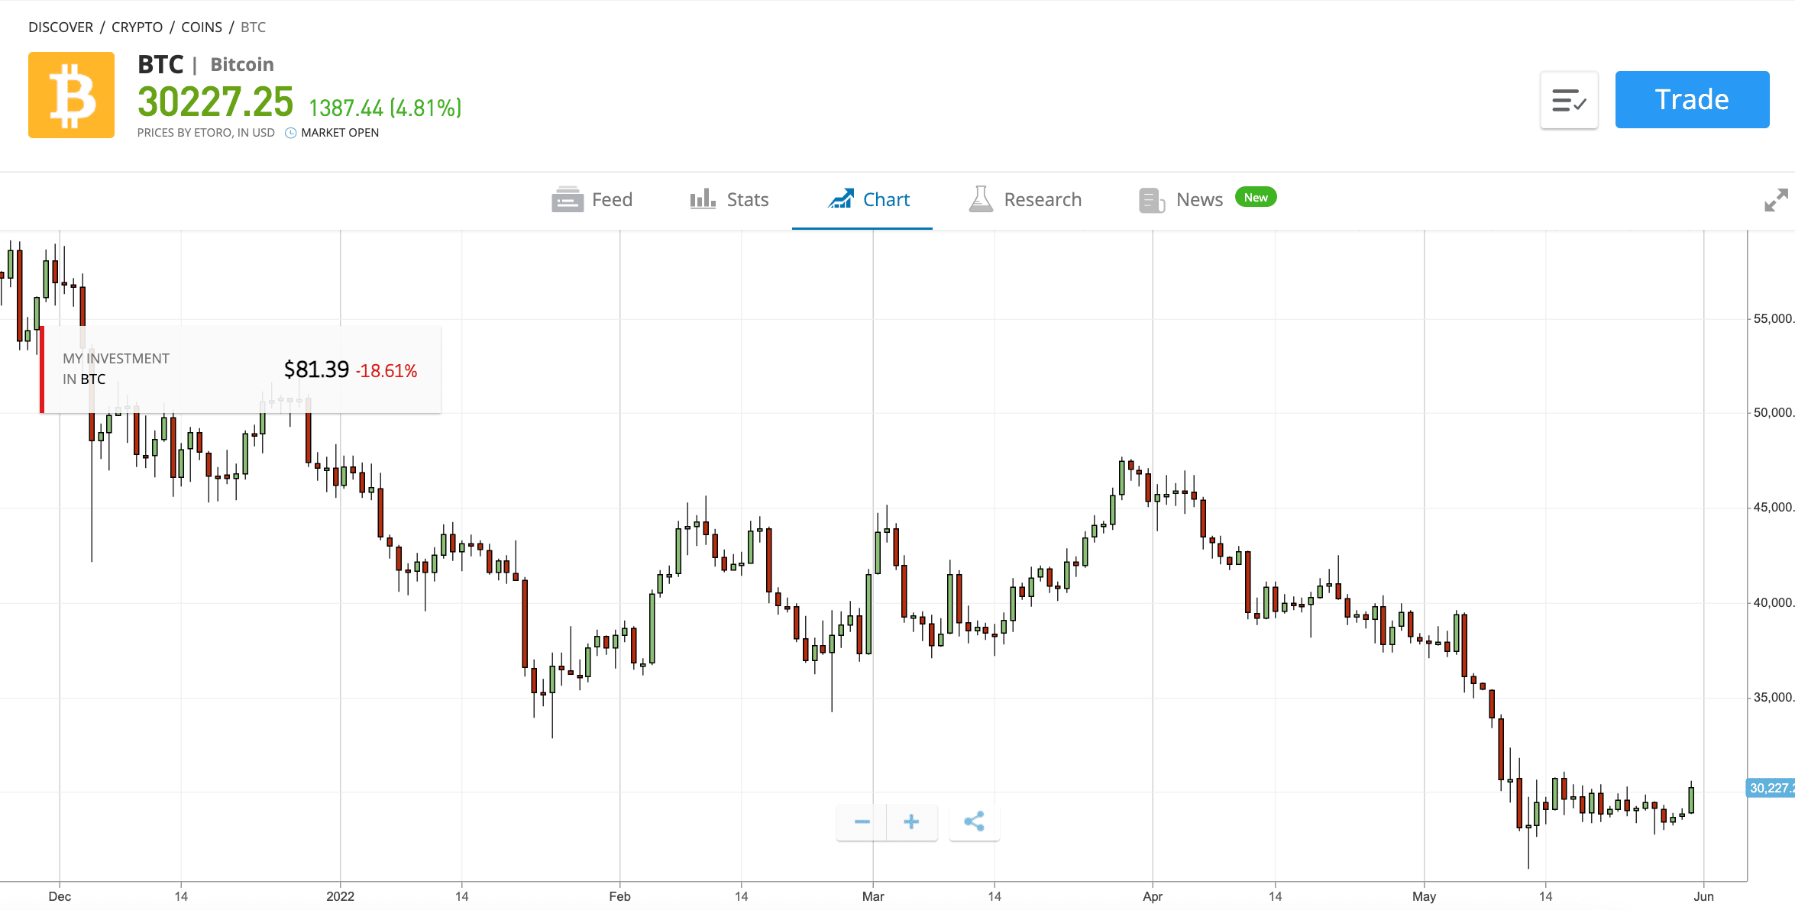The image size is (1795, 910).
Task: Click the Stats bar chart icon
Action: pos(703,199)
